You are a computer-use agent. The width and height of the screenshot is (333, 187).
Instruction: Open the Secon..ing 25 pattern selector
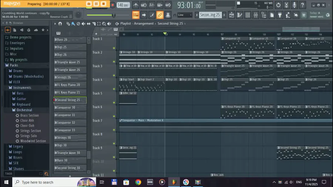[210, 15]
